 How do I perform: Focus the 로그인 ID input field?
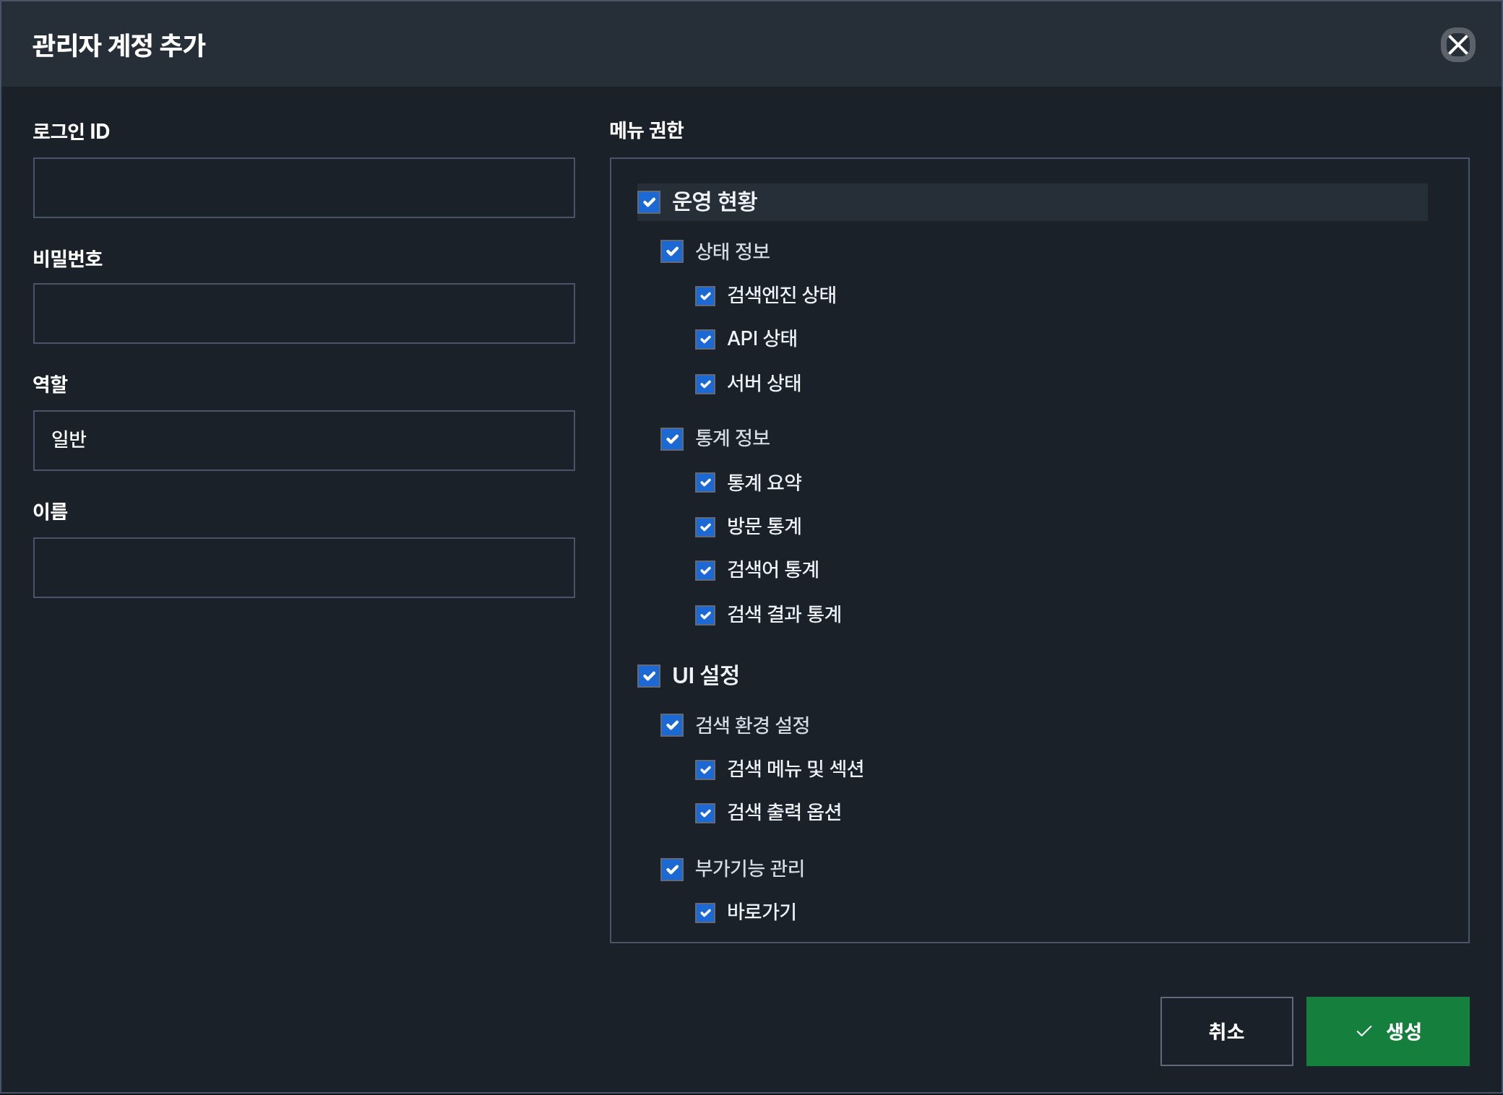click(304, 188)
